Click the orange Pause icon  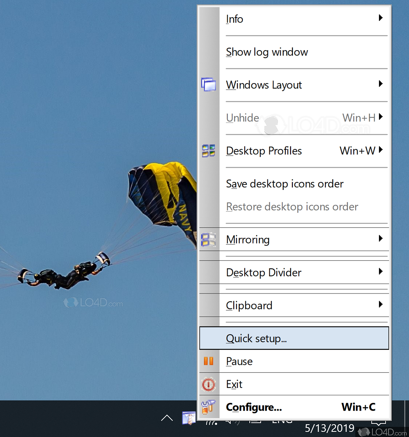point(209,361)
